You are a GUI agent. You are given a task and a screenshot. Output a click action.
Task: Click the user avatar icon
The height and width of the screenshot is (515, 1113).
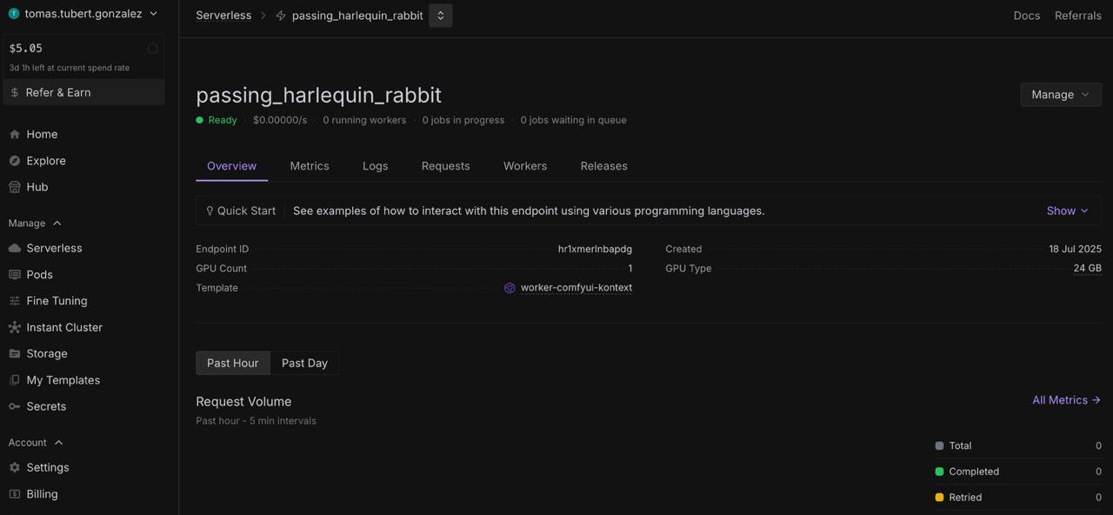pyautogui.click(x=14, y=14)
